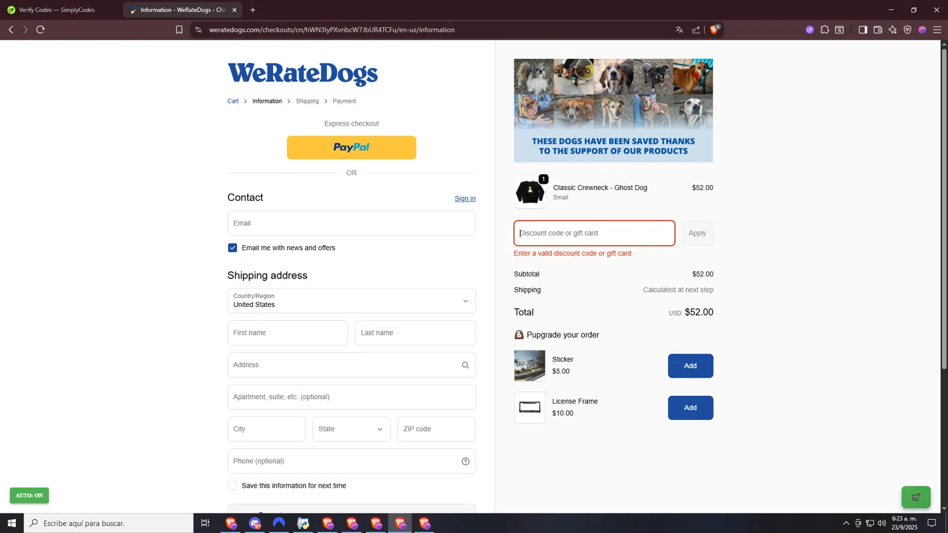Open Brave Shields lion icon
The width and height of the screenshot is (948, 533).
(715, 29)
